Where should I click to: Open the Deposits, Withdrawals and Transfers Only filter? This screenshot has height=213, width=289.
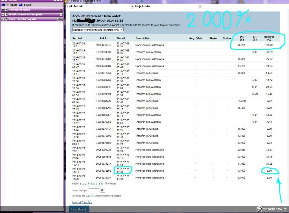(x=98, y=30)
